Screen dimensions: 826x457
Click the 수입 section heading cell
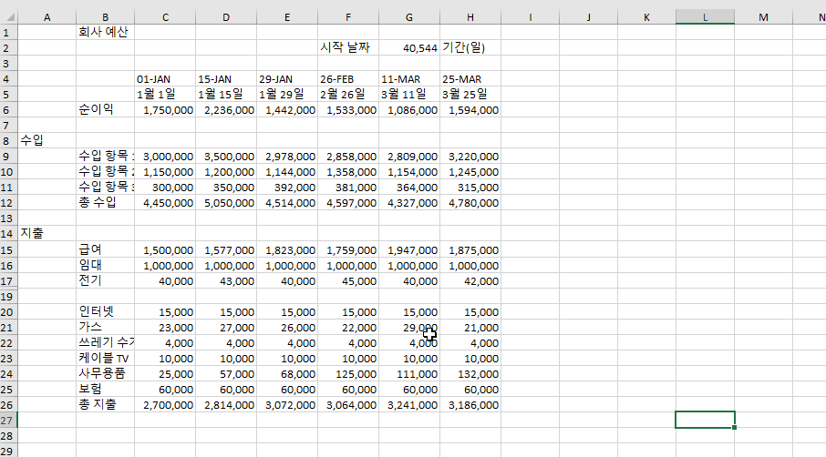pos(46,140)
